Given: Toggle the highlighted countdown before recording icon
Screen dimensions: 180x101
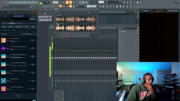Looking at the screenshot, I should (67, 3).
